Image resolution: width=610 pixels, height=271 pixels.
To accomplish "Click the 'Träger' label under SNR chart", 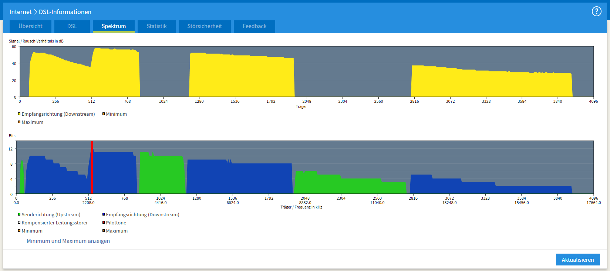I will coord(301,106).
